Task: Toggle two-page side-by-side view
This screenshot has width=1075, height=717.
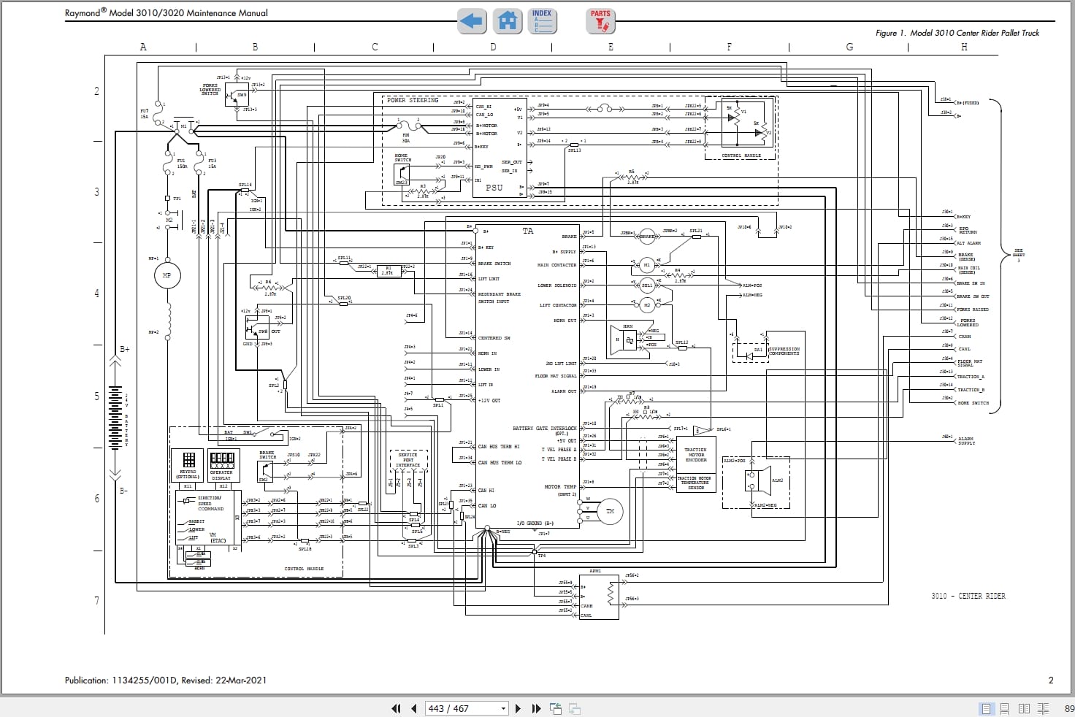Action: click(x=1024, y=708)
